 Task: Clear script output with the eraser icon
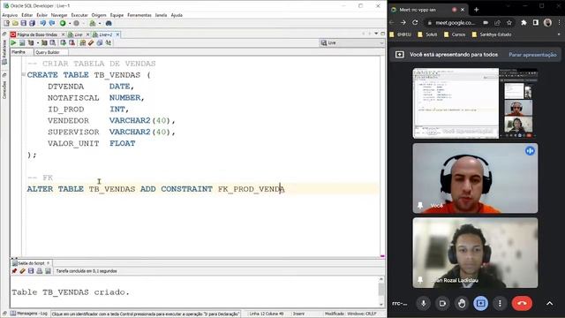click(22, 271)
